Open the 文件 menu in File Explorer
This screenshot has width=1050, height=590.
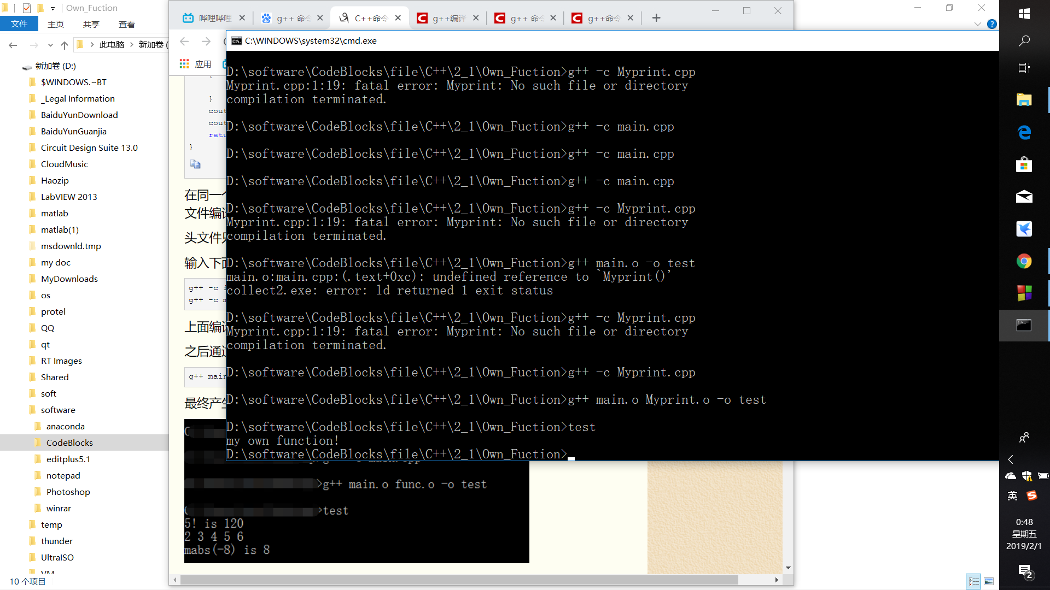click(19, 24)
